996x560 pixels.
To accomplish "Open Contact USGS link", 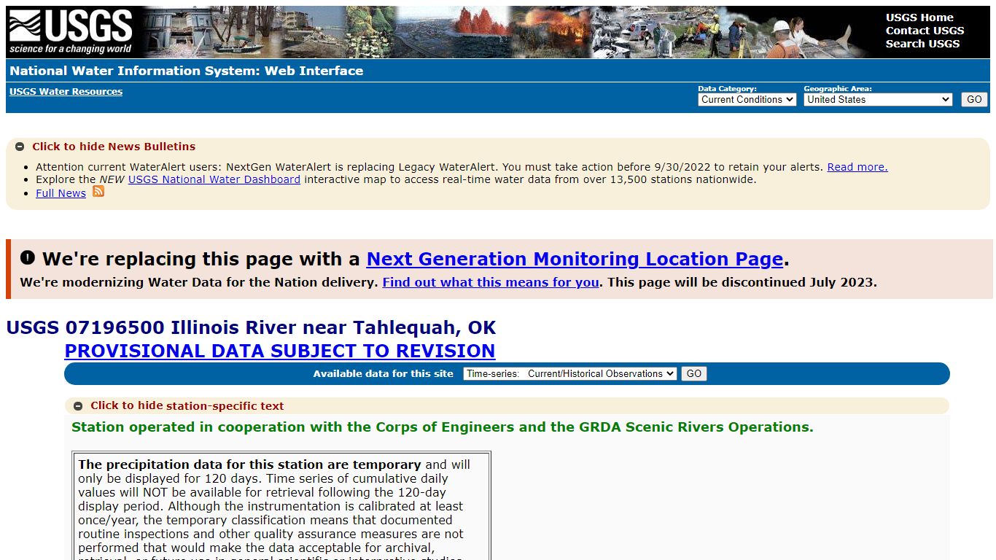I will point(925,31).
